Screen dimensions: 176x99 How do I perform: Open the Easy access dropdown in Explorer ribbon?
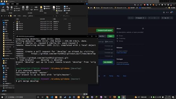tap(47, 9)
